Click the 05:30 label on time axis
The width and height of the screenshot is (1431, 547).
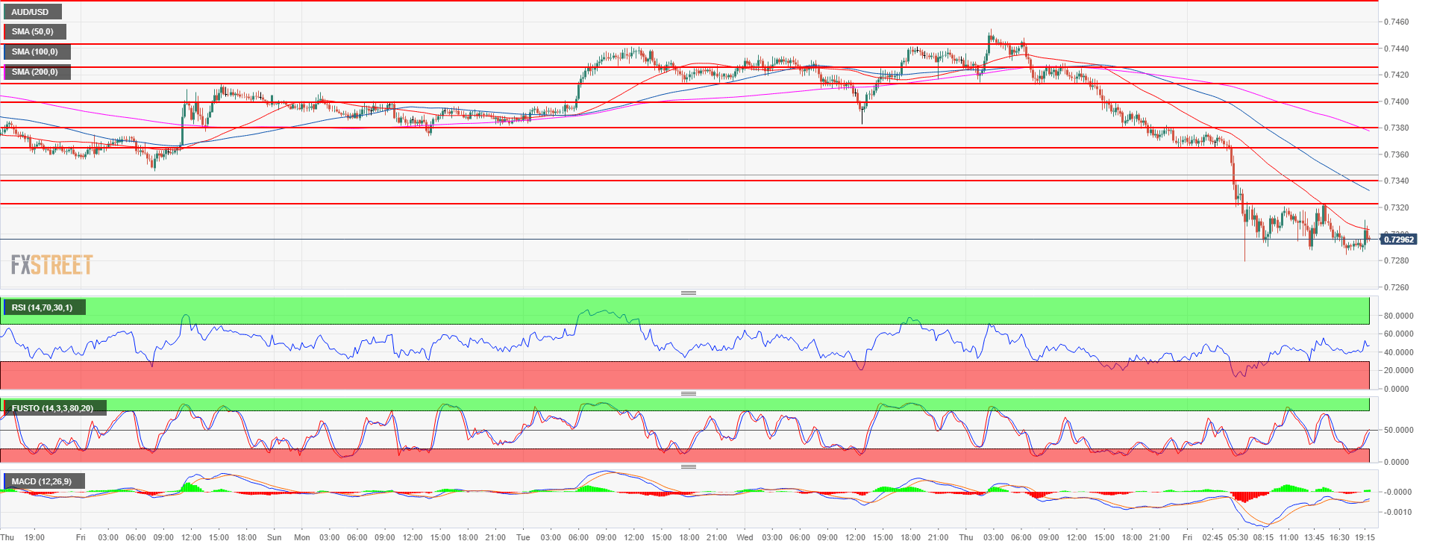click(1238, 537)
